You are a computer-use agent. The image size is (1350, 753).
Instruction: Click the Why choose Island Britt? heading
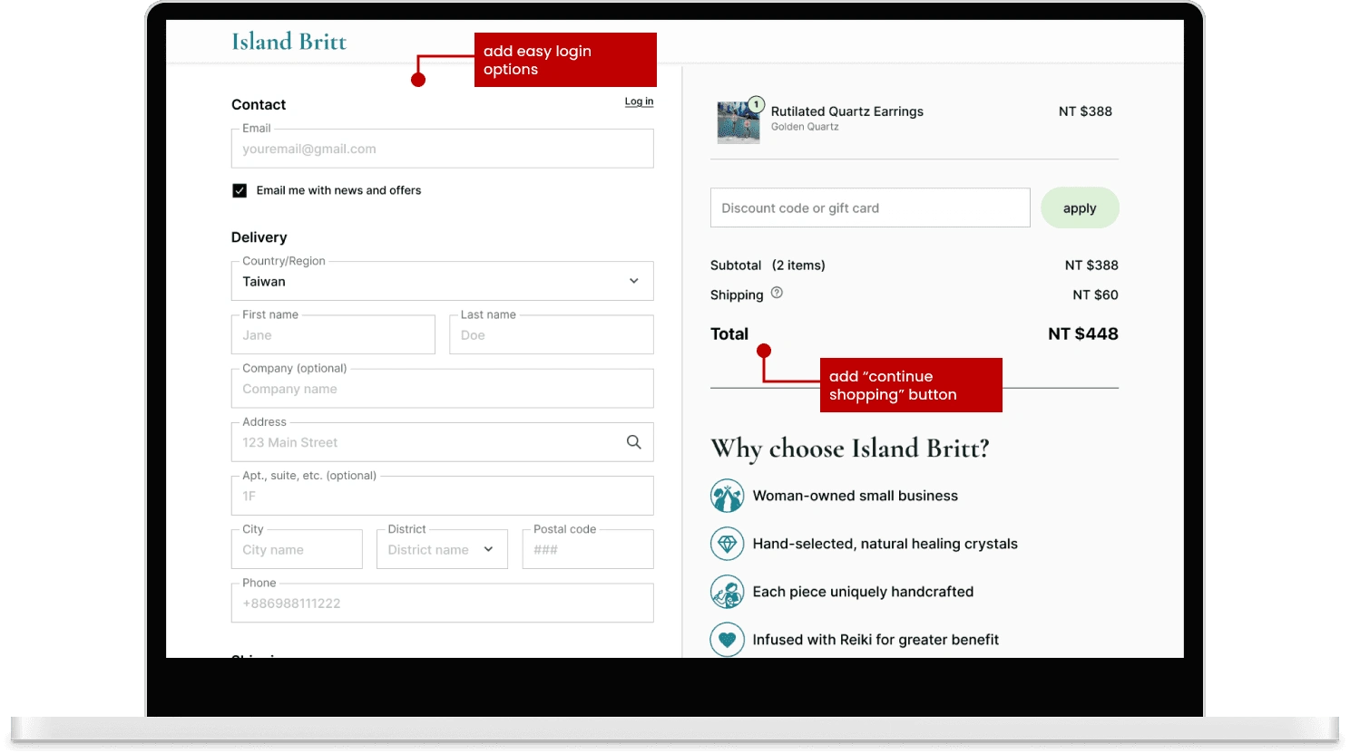pos(850,448)
